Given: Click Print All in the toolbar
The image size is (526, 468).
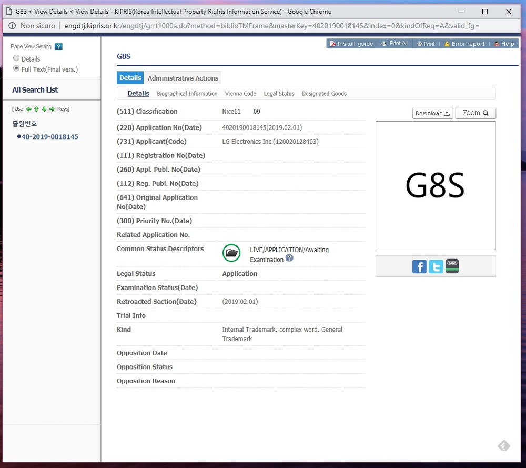Looking at the screenshot, I should pyautogui.click(x=395, y=44).
